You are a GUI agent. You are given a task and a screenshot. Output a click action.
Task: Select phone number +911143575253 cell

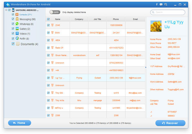[x=116, y=48]
